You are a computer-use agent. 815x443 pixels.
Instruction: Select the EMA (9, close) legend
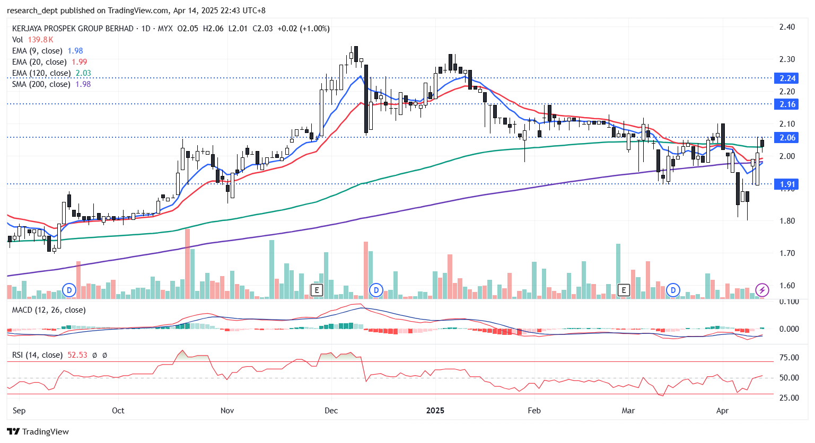point(47,51)
